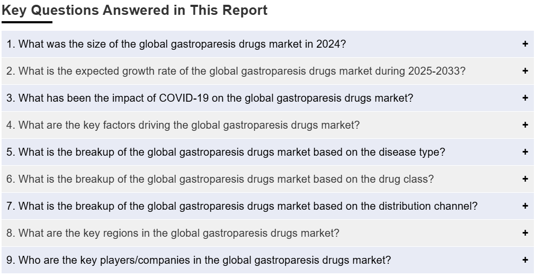Open the expected growth rate 2025-2033 question
Viewport: 536px width, 277px height.
click(x=267, y=71)
